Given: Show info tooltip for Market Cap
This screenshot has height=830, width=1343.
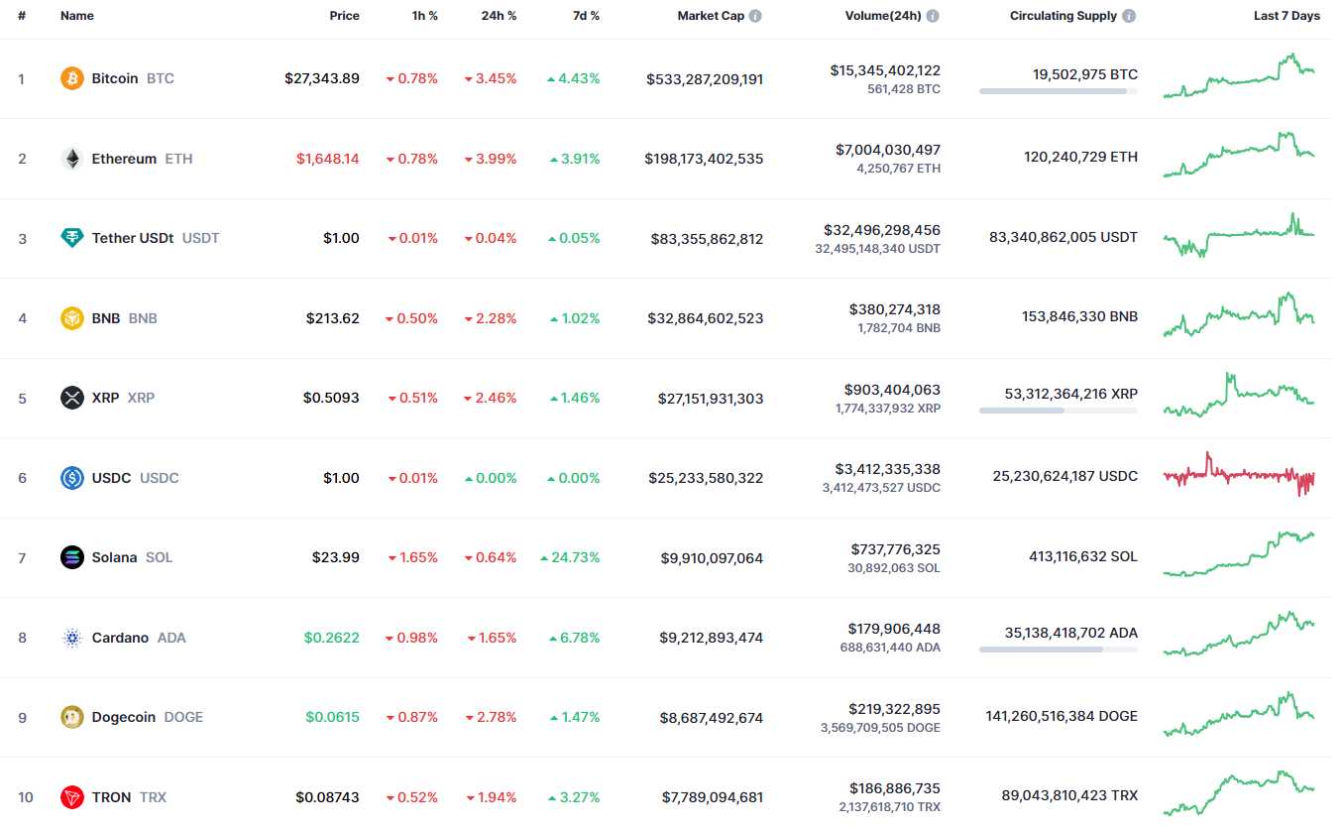Looking at the screenshot, I should [755, 16].
